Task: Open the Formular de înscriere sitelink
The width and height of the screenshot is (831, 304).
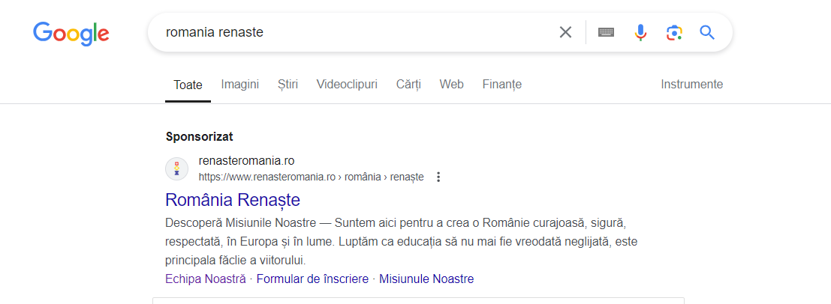Action: pos(312,279)
